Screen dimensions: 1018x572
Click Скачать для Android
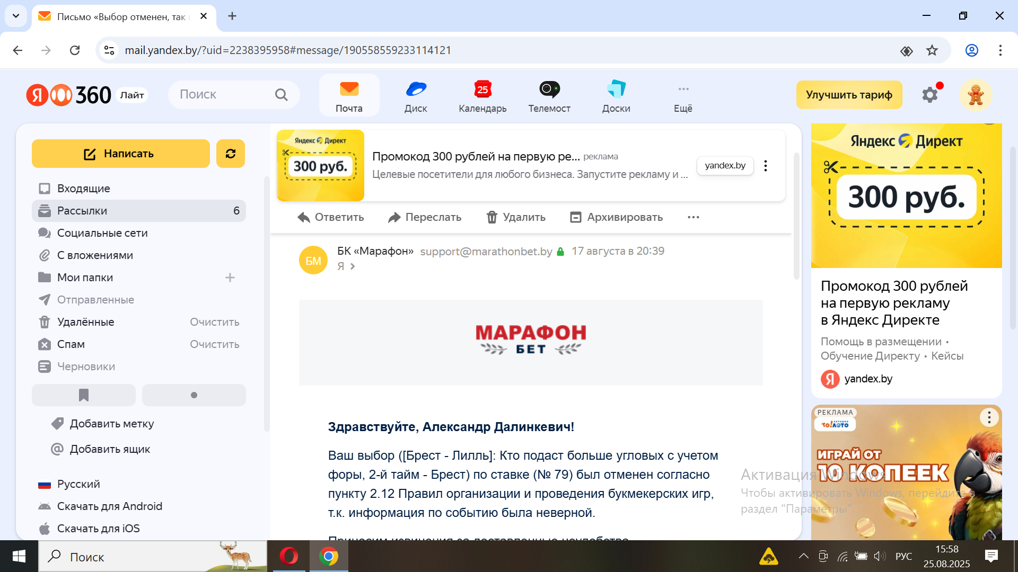[100, 506]
